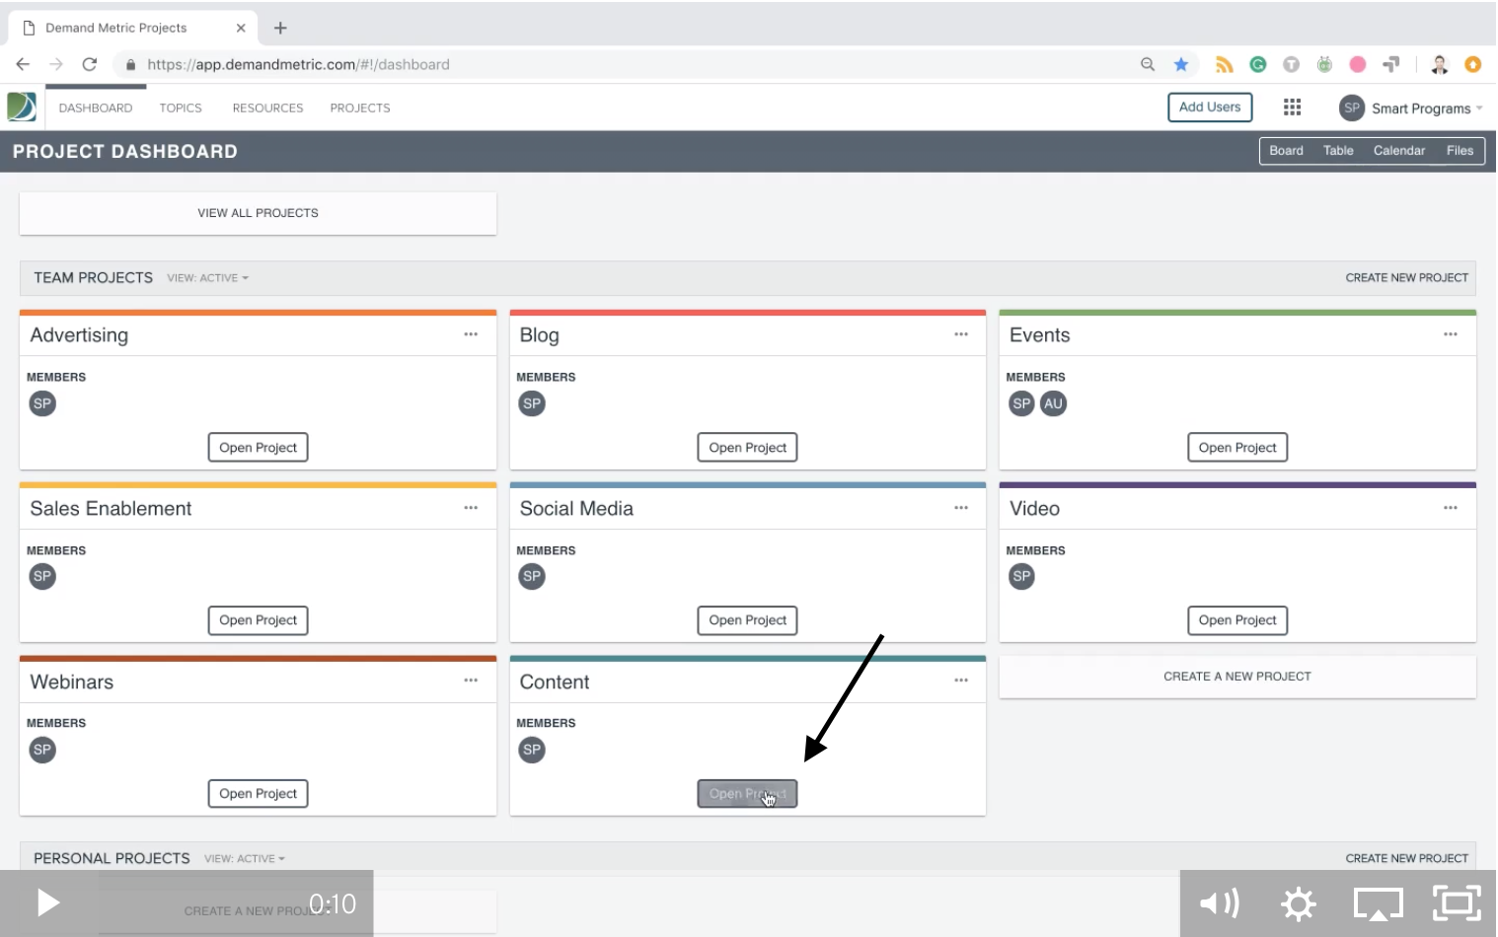Switch to Calendar view
Image resolution: width=1498 pixels, height=937 pixels.
1399,151
